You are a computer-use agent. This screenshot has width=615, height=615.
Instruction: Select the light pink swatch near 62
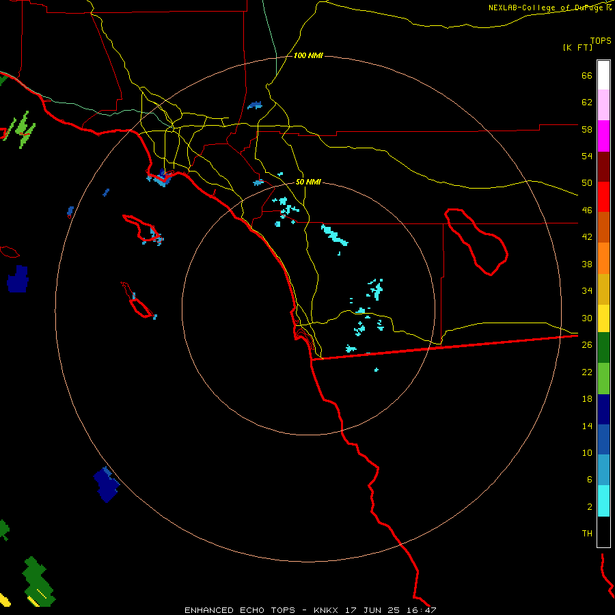coord(603,105)
